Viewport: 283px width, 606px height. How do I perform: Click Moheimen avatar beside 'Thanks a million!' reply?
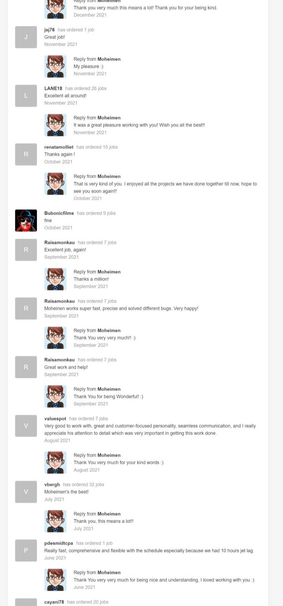click(x=55, y=279)
